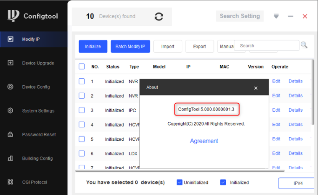The image size is (318, 195).
Task: Open the Agreement link
Action: point(204,141)
